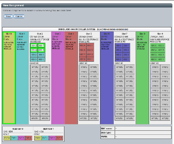Click select all under Slot 2 drives
Screen dimensions: 174x144
click(x=34, y=63)
